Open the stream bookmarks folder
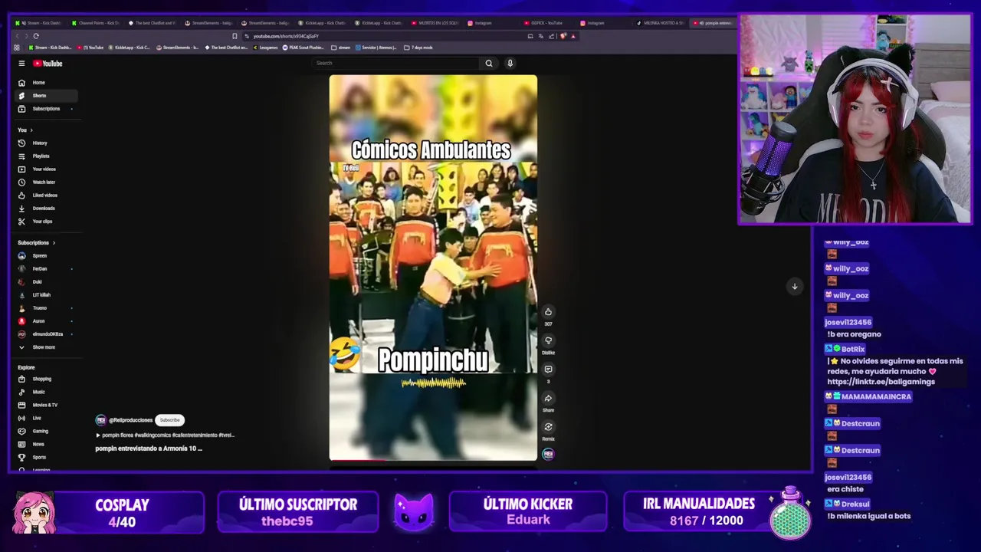The image size is (981, 552). (341, 48)
